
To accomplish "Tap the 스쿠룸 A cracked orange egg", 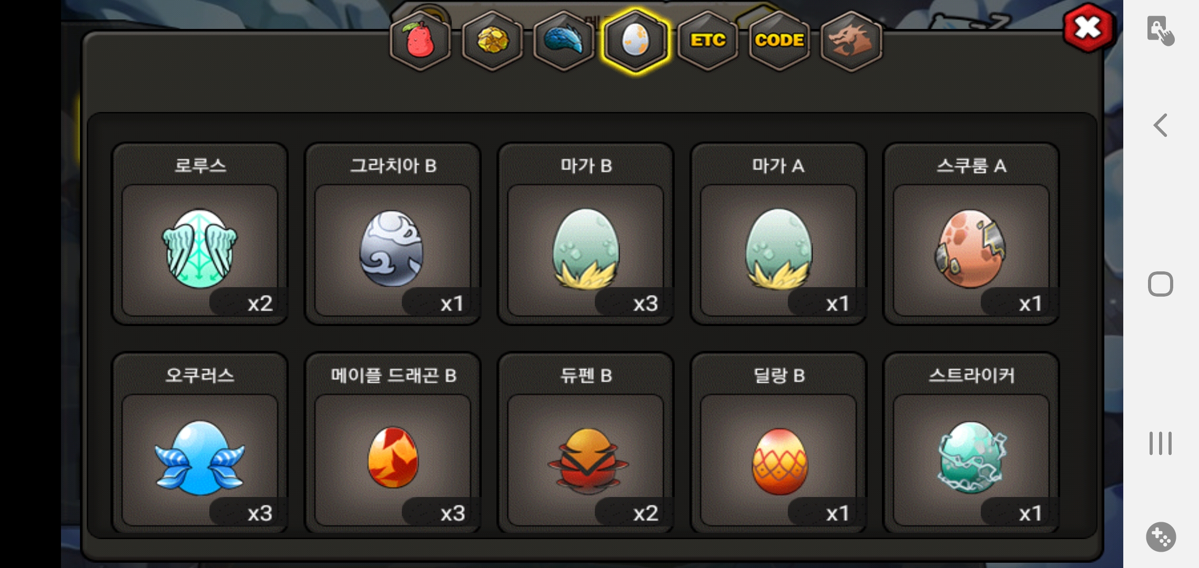I will pos(971,235).
